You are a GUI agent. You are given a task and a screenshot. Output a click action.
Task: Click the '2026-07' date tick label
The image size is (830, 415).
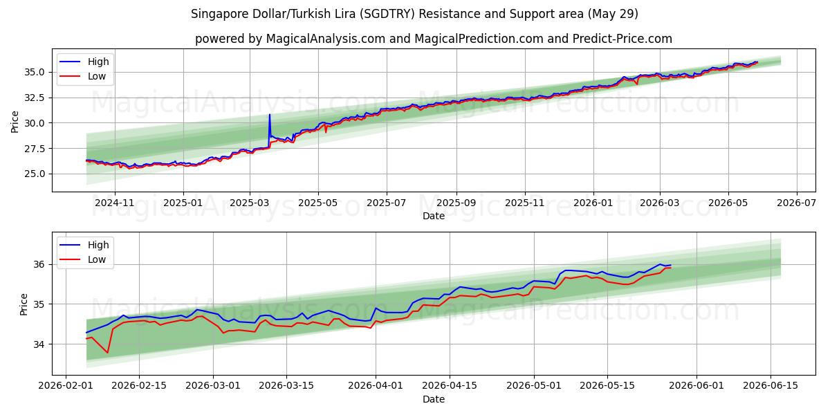pyautogui.click(x=796, y=204)
